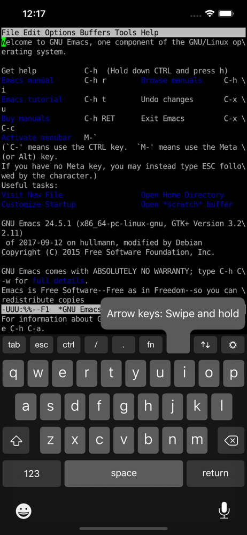Toggle the ctrl modifier key
This screenshot has height=535, width=247.
point(68,345)
